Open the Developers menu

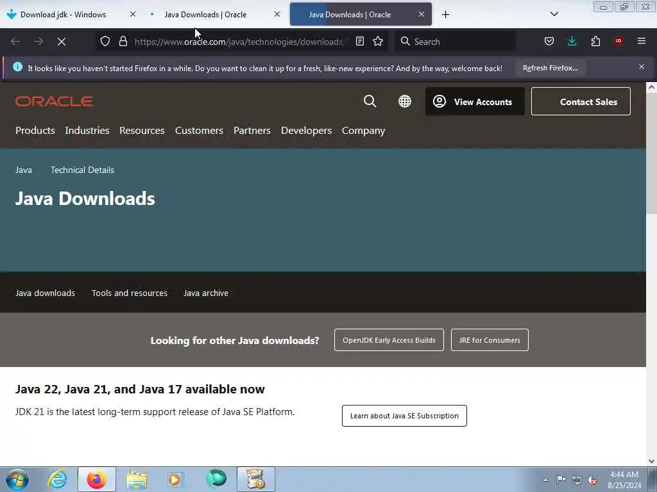tap(306, 131)
